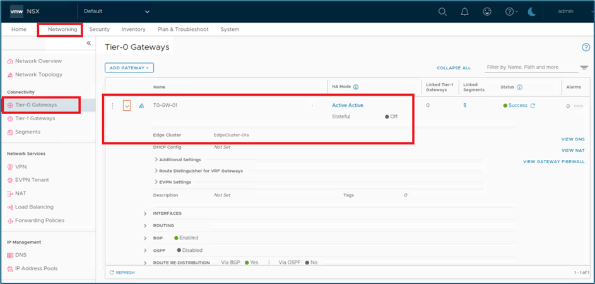The image size is (595, 284).
Task: Click COLLAPSE ALL link
Action: tap(454, 68)
